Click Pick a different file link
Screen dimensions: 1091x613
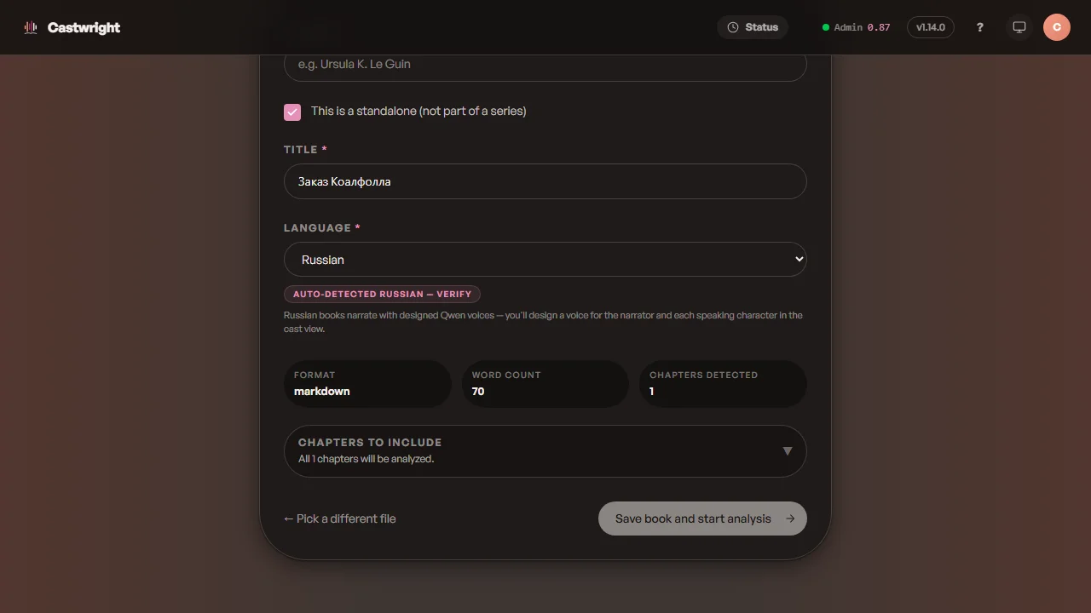point(340,518)
